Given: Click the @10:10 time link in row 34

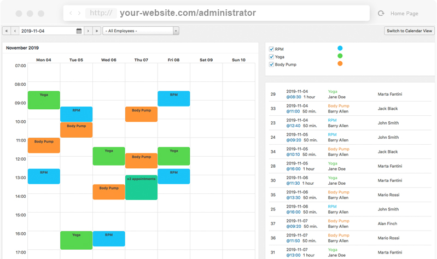Looking at the screenshot, I should 293,155.
